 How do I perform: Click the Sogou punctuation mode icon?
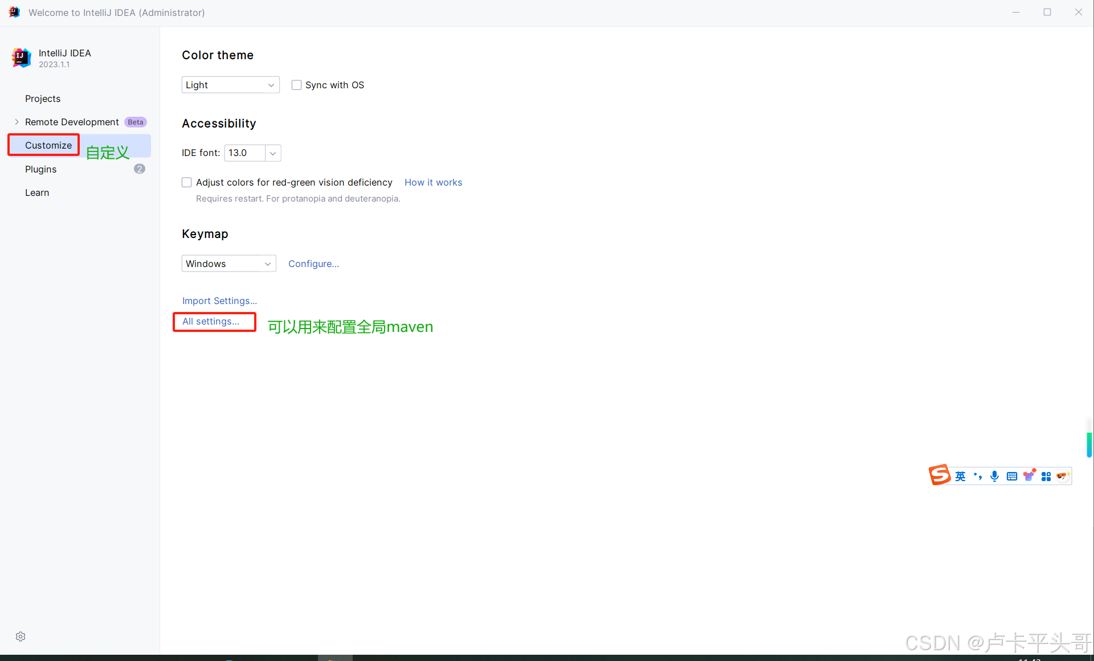(x=978, y=476)
